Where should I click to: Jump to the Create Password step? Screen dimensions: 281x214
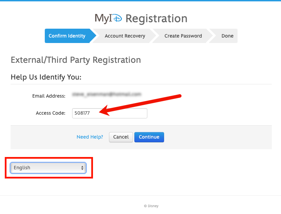(183, 36)
